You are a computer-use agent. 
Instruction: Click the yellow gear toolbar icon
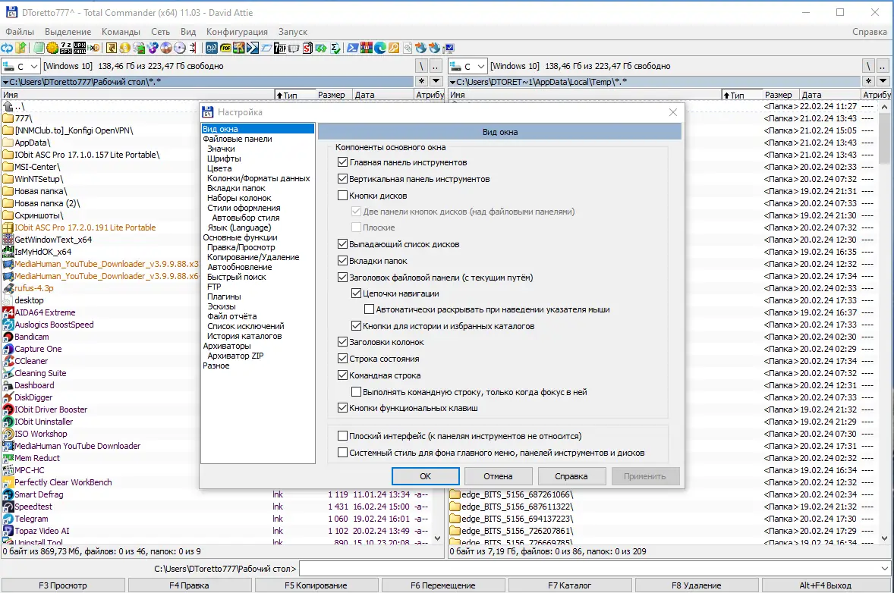pos(52,48)
